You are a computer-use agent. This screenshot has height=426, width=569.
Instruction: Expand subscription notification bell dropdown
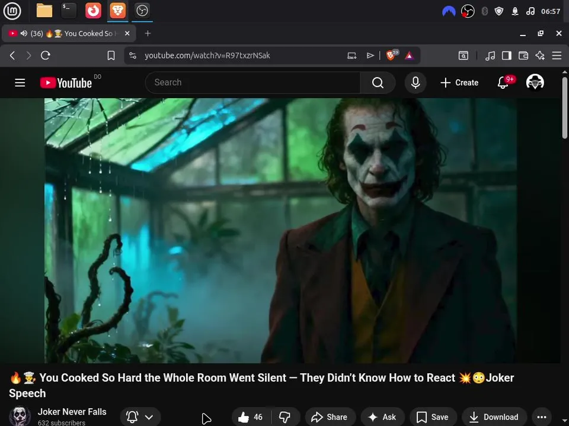pyautogui.click(x=140, y=417)
